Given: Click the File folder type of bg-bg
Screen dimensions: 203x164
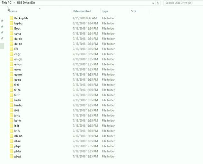Looking at the screenshot, I should click(108, 23).
